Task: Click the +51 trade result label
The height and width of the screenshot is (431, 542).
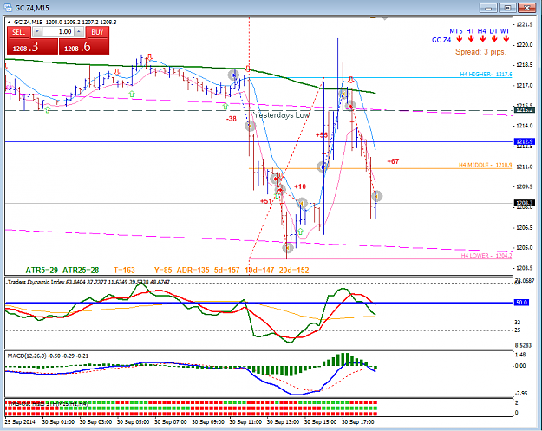Action: pyautogui.click(x=266, y=201)
